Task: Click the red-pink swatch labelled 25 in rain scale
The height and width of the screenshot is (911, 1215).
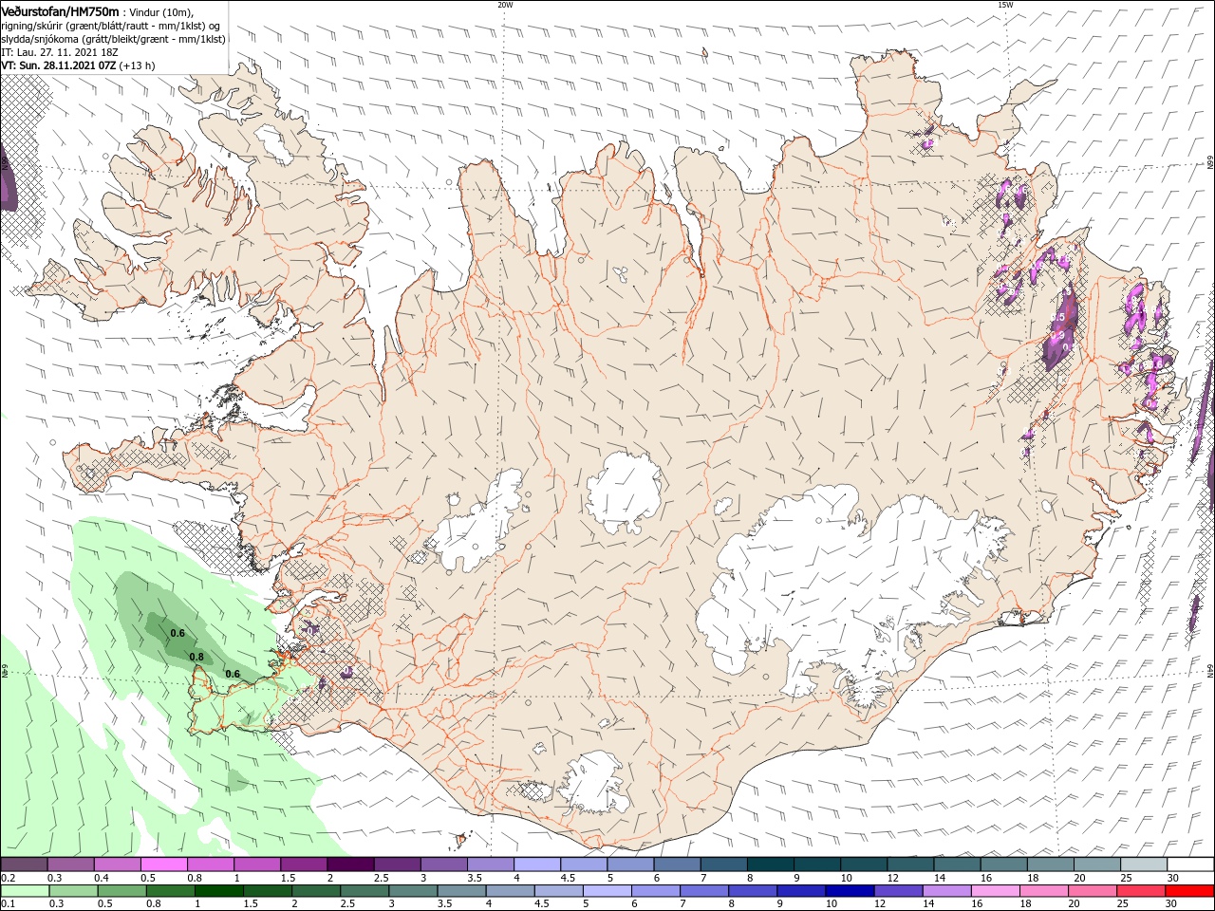Action: pos(1142,891)
